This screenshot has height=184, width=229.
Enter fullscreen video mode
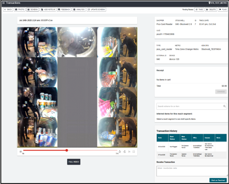[x=134, y=152]
